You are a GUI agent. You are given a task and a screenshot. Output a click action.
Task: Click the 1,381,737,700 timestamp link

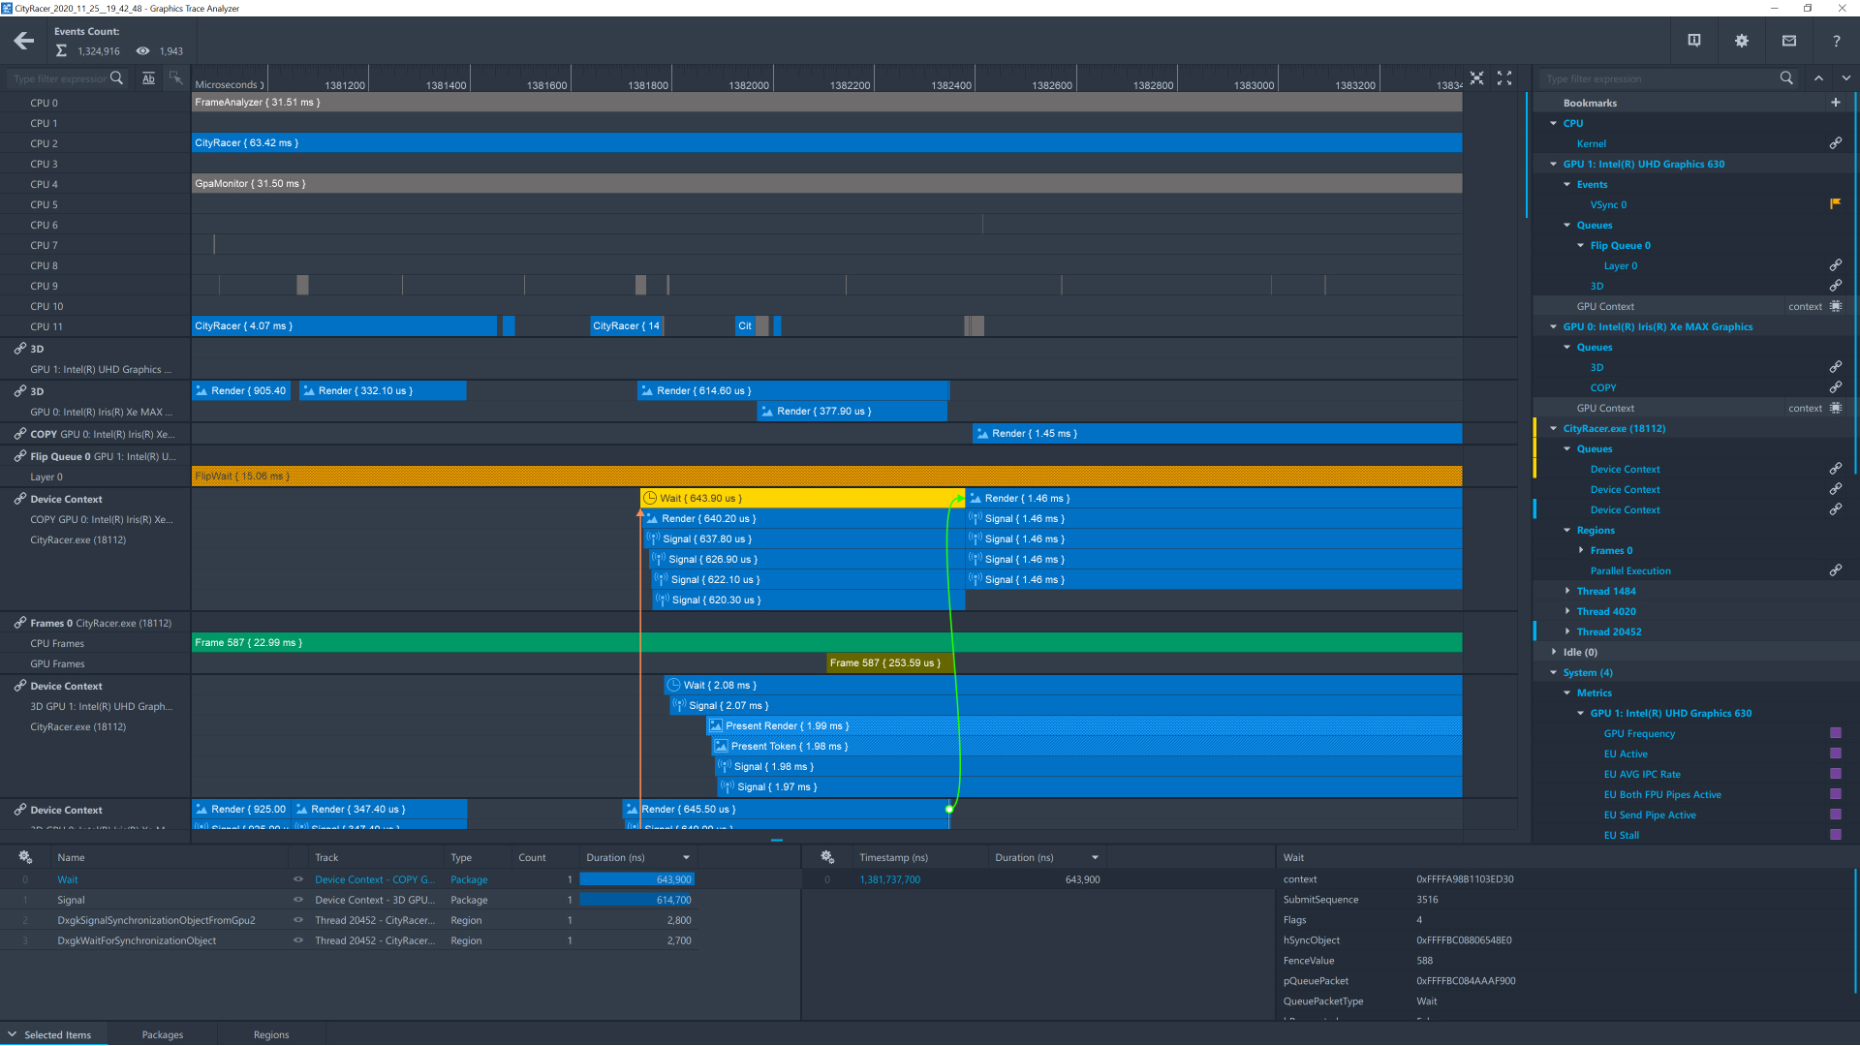[889, 879]
